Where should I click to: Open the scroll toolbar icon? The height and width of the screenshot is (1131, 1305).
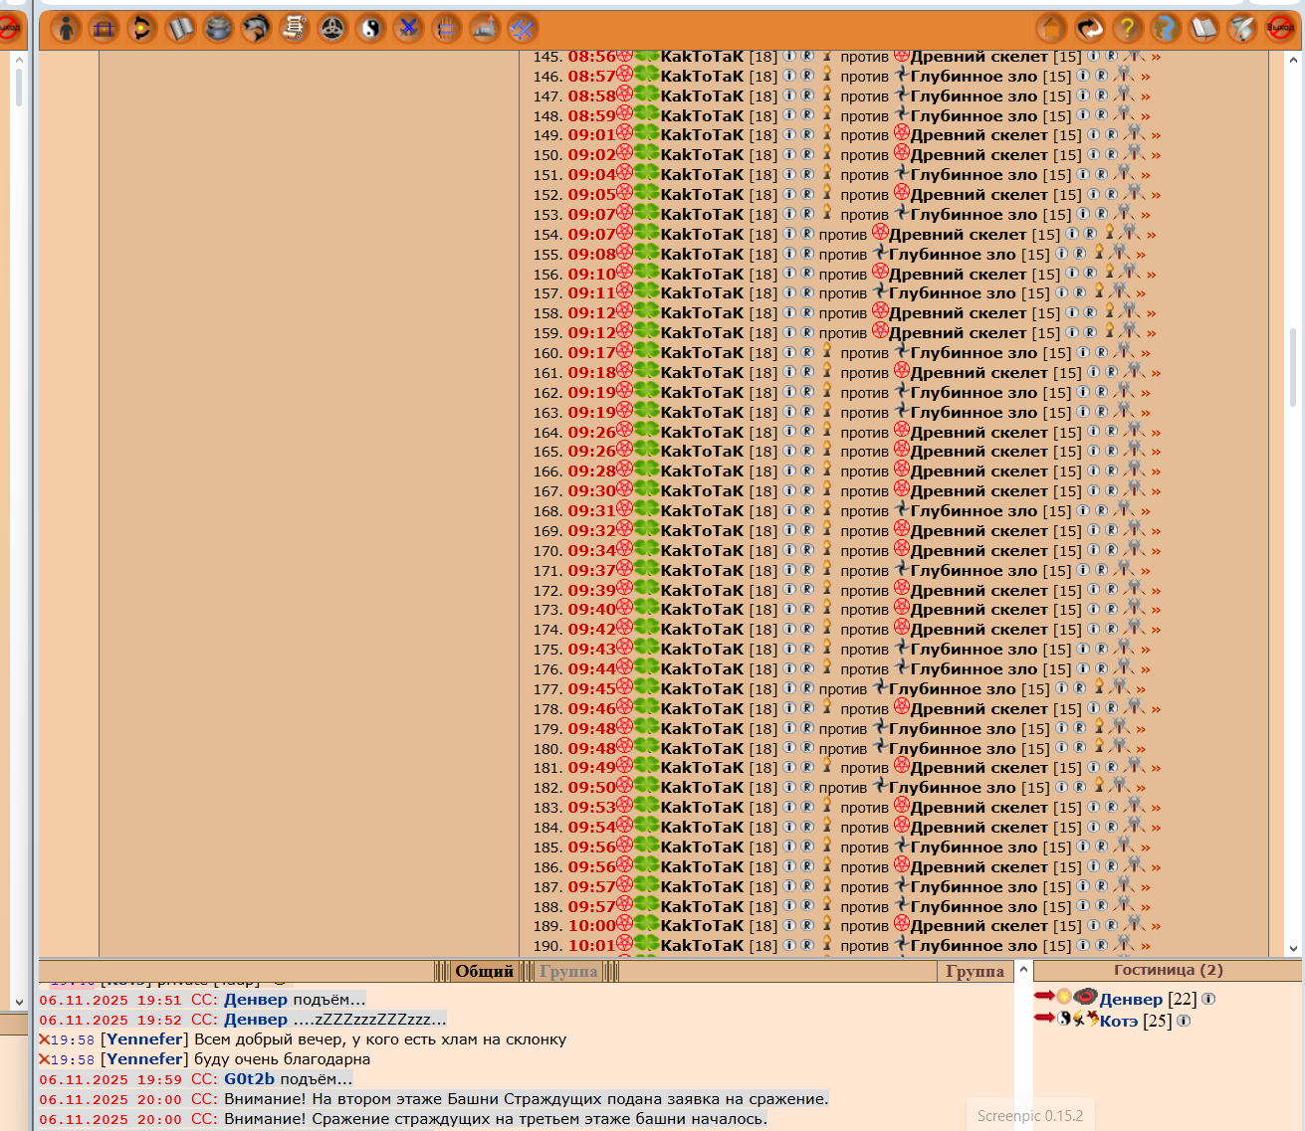(x=294, y=28)
